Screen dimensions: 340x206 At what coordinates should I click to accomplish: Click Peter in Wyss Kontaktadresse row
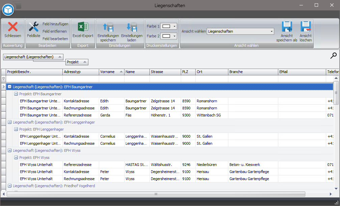(111, 172)
